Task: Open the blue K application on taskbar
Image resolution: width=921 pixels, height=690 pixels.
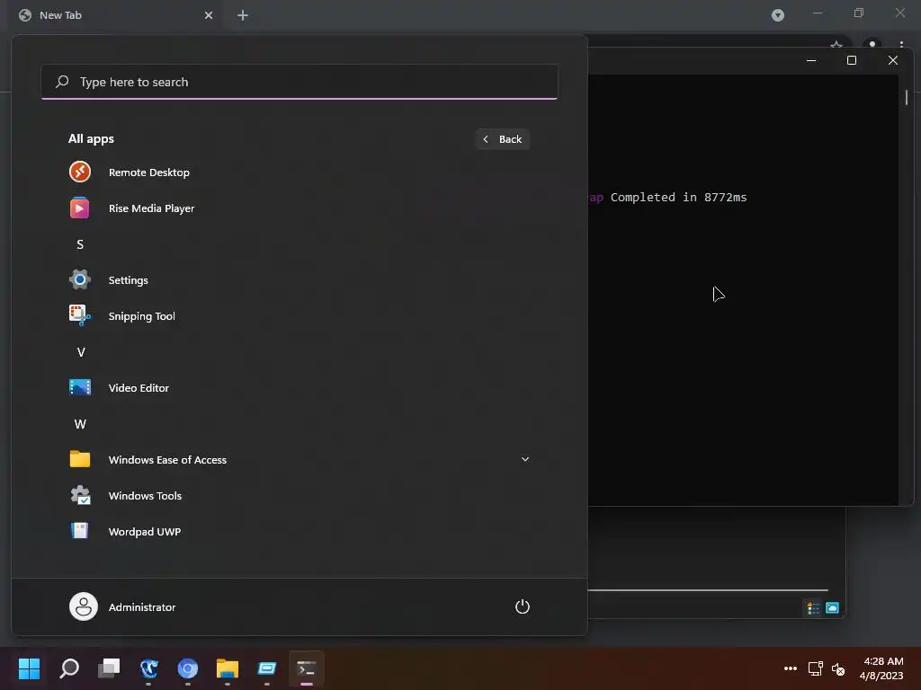Action: click(148, 668)
